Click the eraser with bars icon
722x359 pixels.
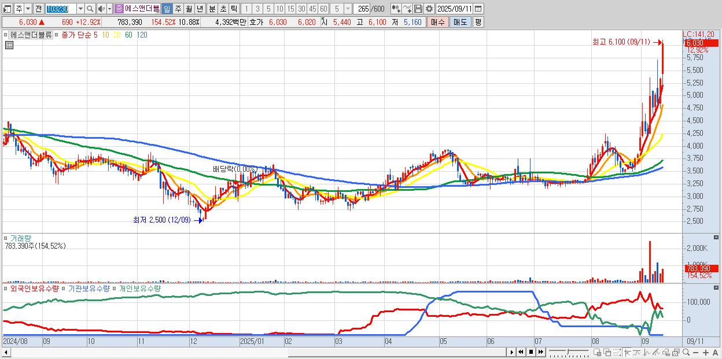coord(666,352)
